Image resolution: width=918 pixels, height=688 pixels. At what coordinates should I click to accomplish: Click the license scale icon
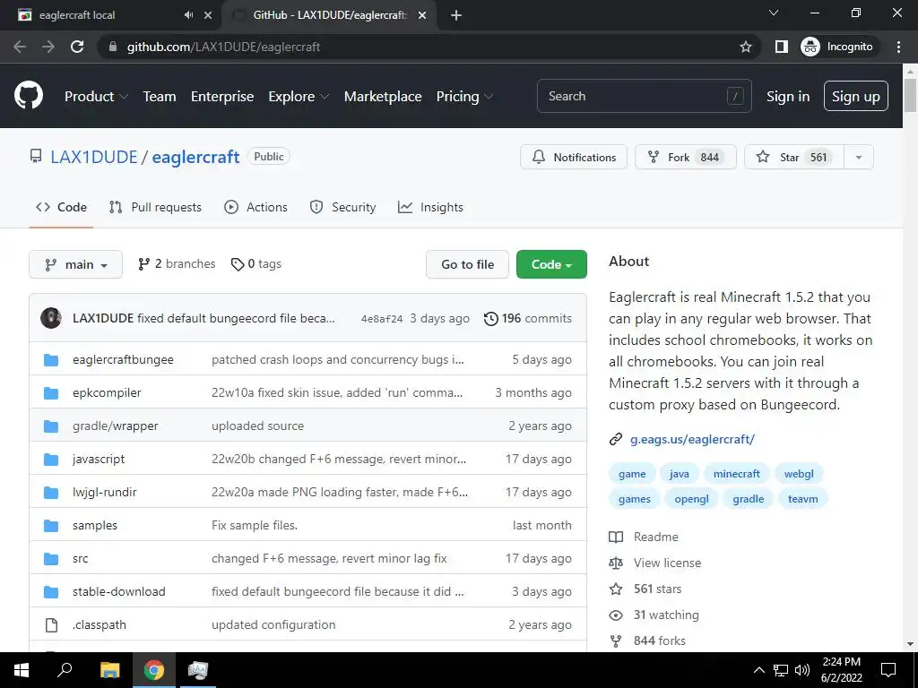point(616,563)
